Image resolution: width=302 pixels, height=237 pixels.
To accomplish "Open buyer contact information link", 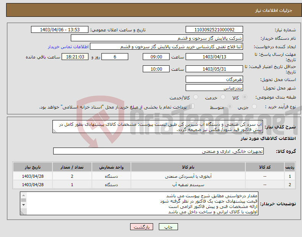I will click(x=68, y=47).
